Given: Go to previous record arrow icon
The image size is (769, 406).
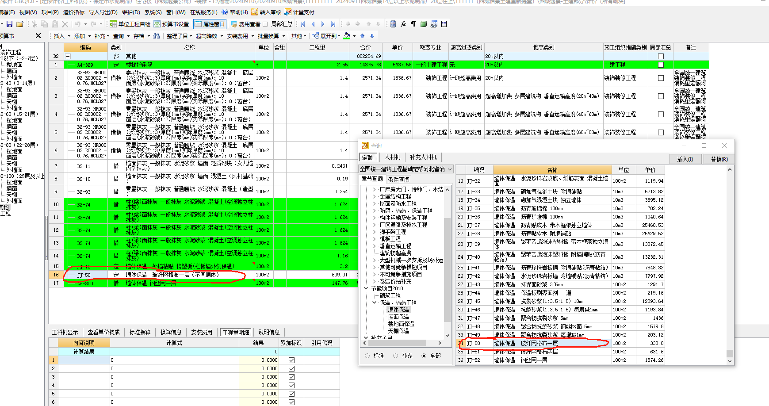Looking at the screenshot, I should 313,24.
